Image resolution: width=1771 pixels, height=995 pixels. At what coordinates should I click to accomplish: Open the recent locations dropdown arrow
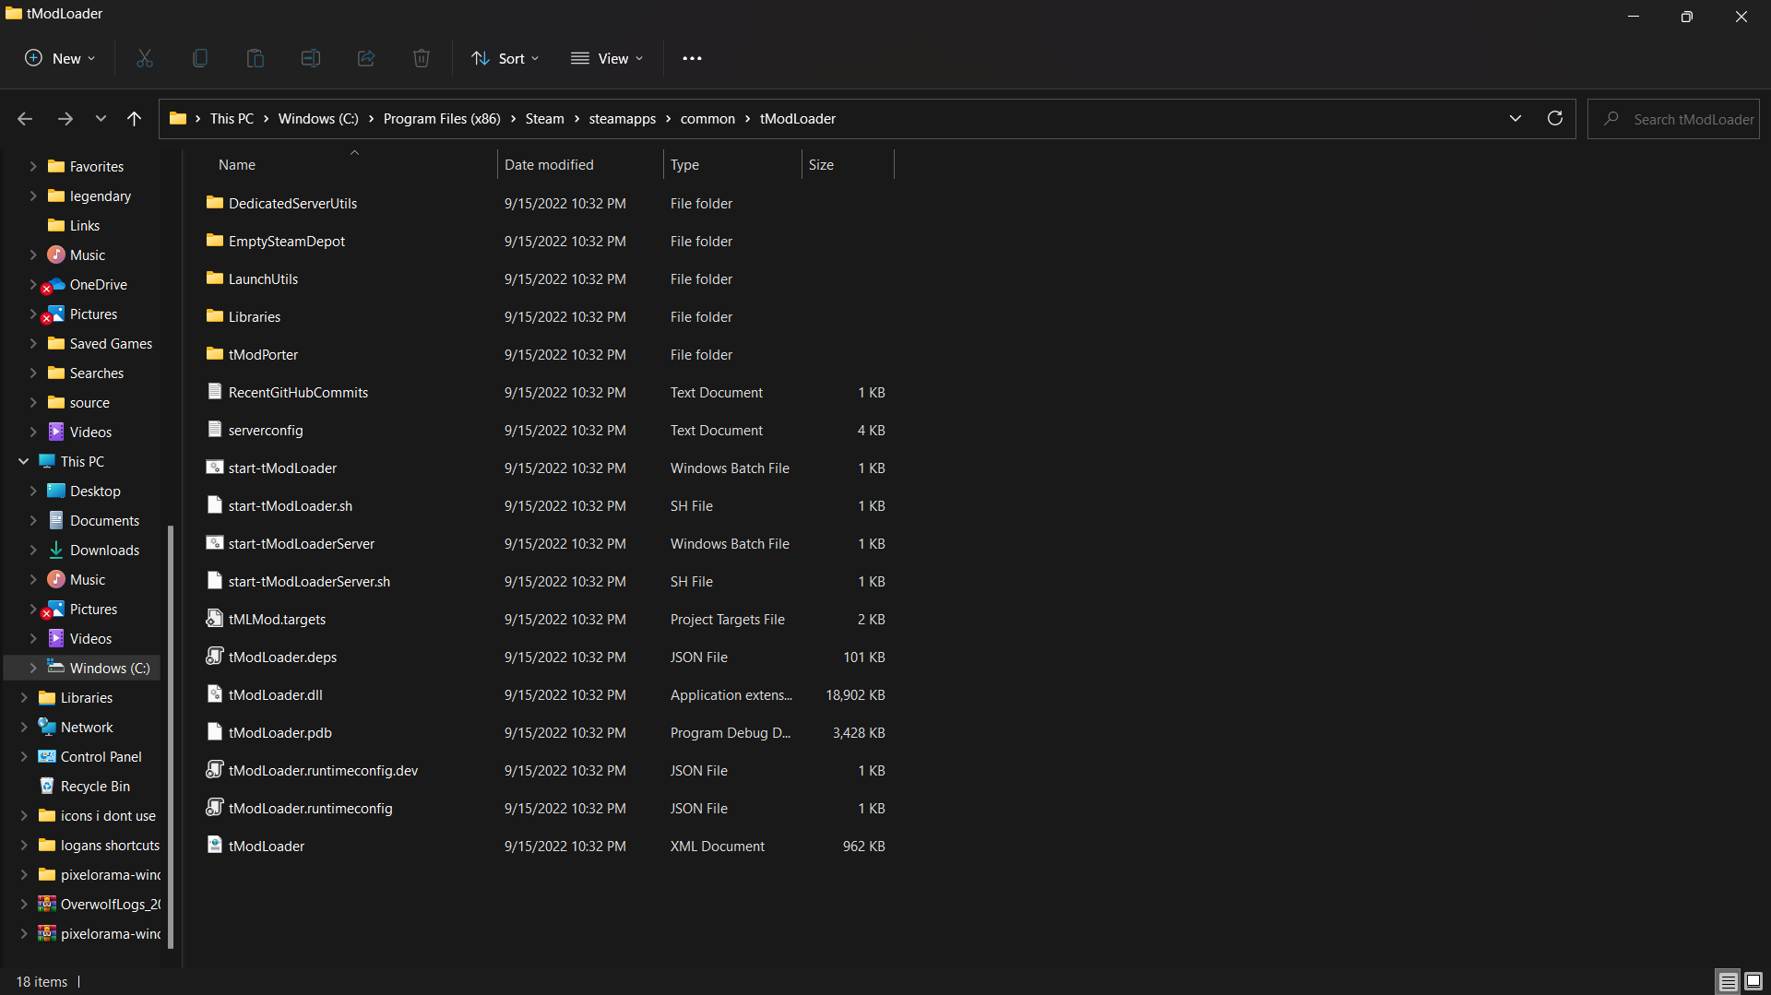(x=101, y=119)
